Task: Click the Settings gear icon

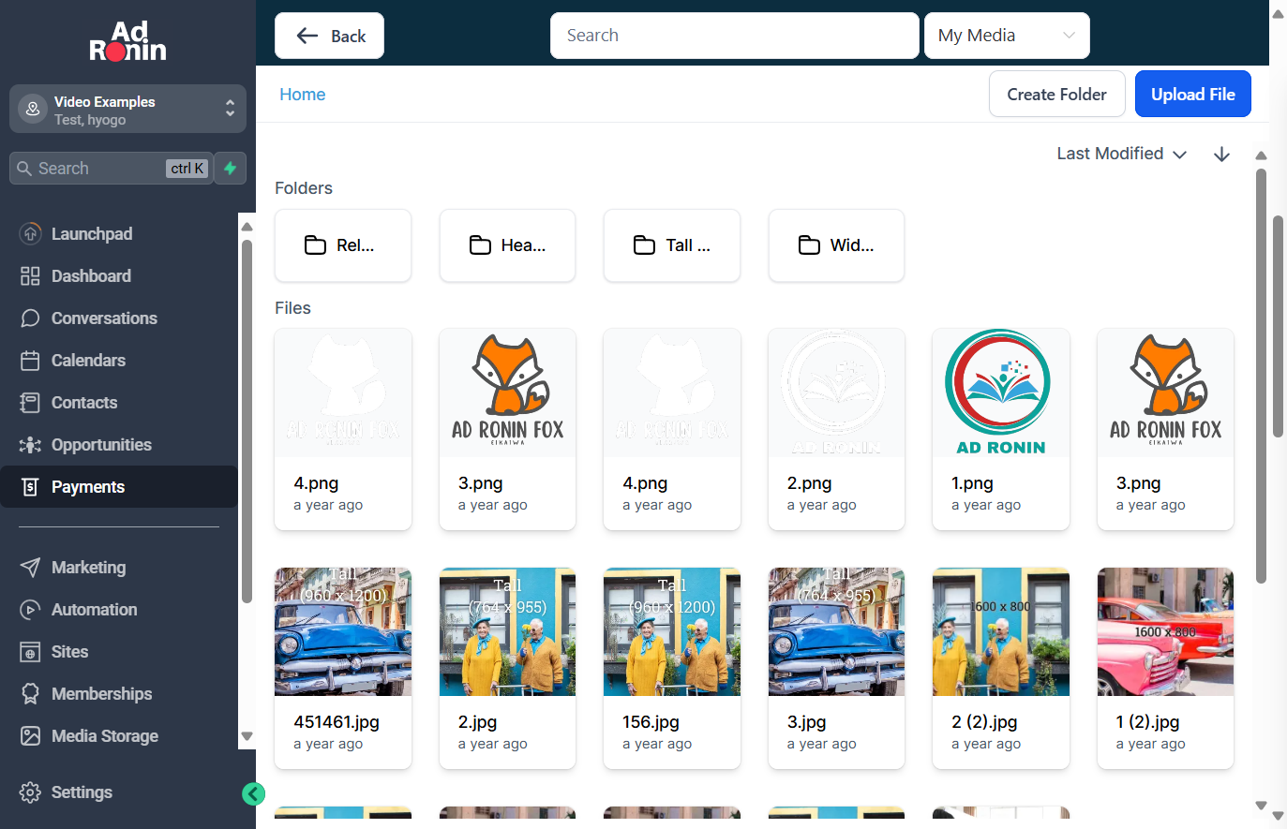Action: (30, 792)
